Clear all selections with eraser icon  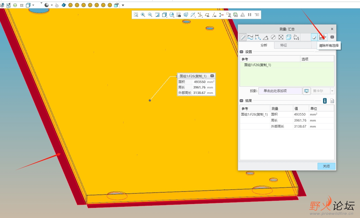[314, 37]
